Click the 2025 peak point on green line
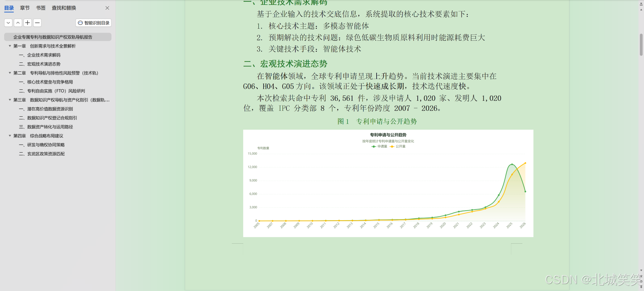Screen dimensions: 644x291 [512, 164]
